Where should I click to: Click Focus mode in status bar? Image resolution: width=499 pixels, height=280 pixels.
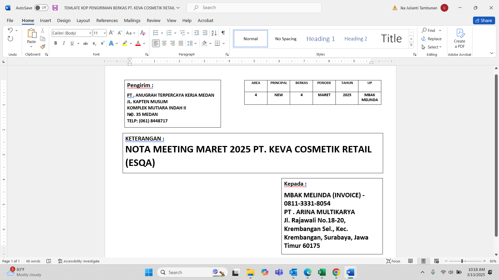(x=393, y=261)
